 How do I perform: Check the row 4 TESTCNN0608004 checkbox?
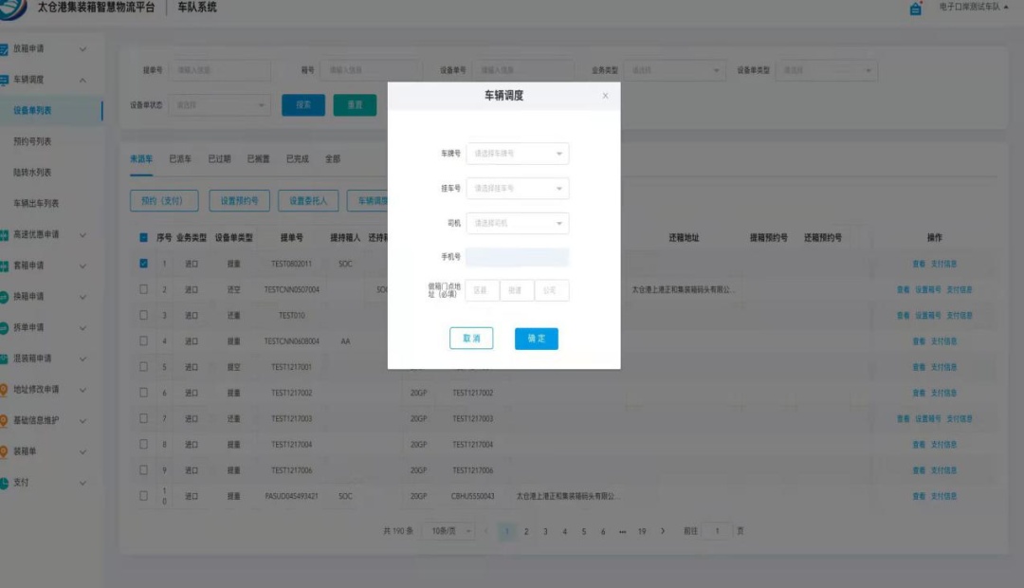(144, 341)
